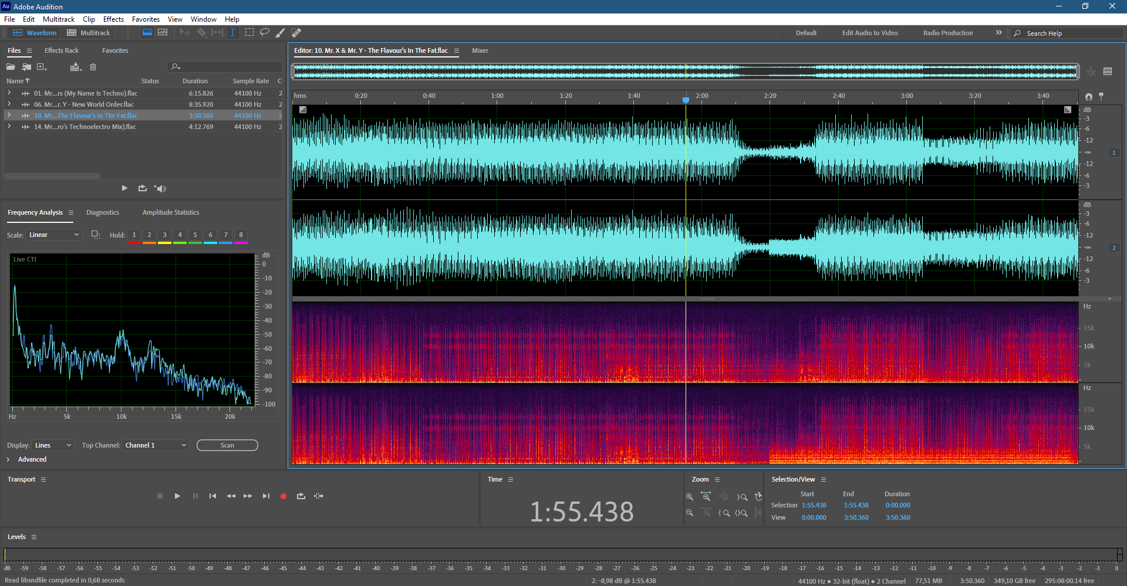The width and height of the screenshot is (1127, 586).
Task: Click Zoom In Time icon
Action: (706, 497)
